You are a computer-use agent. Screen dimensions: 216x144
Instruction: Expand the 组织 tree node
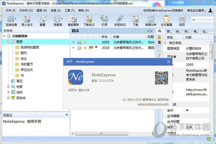8,92
